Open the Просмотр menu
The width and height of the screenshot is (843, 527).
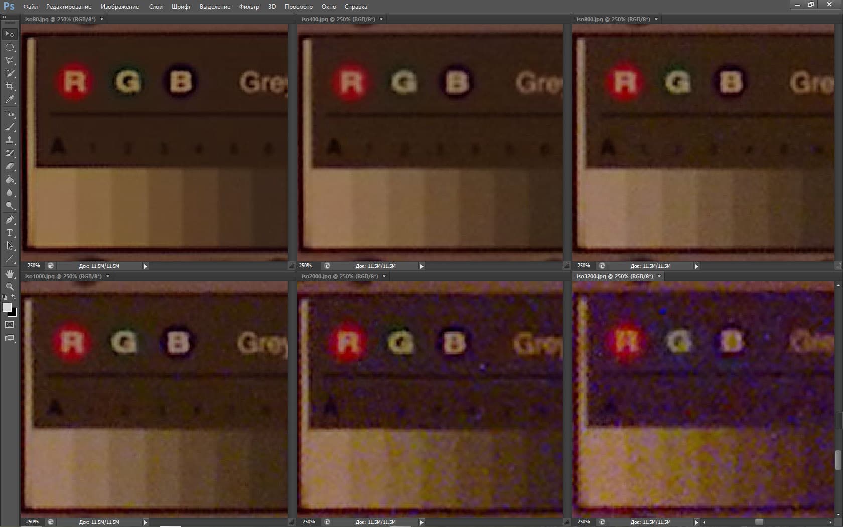299,7
